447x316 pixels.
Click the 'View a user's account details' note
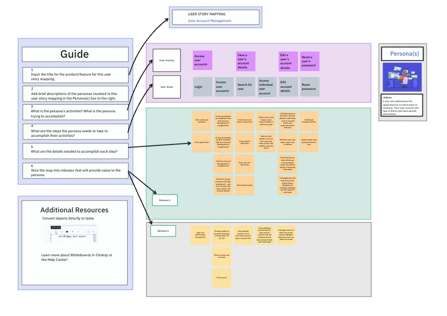tap(246, 61)
